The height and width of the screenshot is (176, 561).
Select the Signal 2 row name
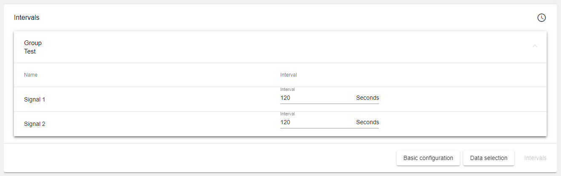click(35, 124)
